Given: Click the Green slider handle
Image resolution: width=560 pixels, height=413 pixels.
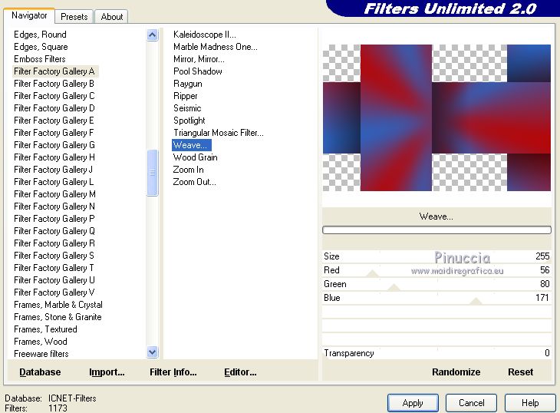Looking at the screenshot, I should click(394, 287).
